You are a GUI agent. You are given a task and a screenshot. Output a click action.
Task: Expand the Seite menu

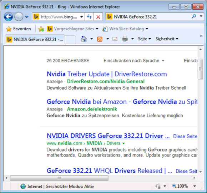pyautogui.click(x=145, y=39)
